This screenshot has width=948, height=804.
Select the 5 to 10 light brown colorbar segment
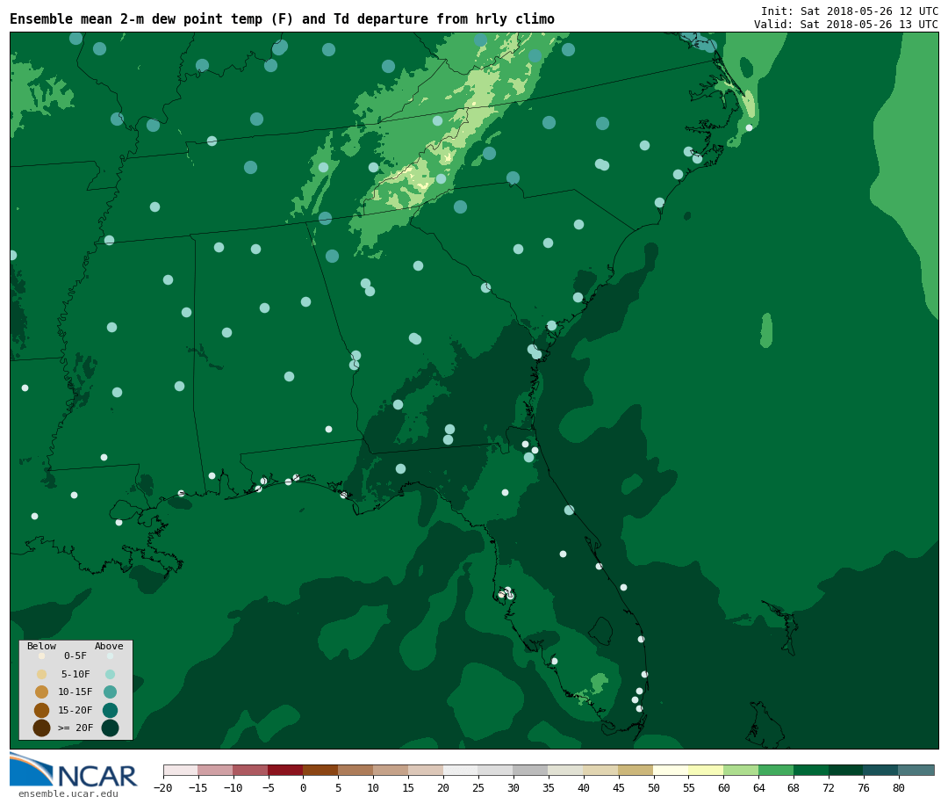click(x=356, y=770)
